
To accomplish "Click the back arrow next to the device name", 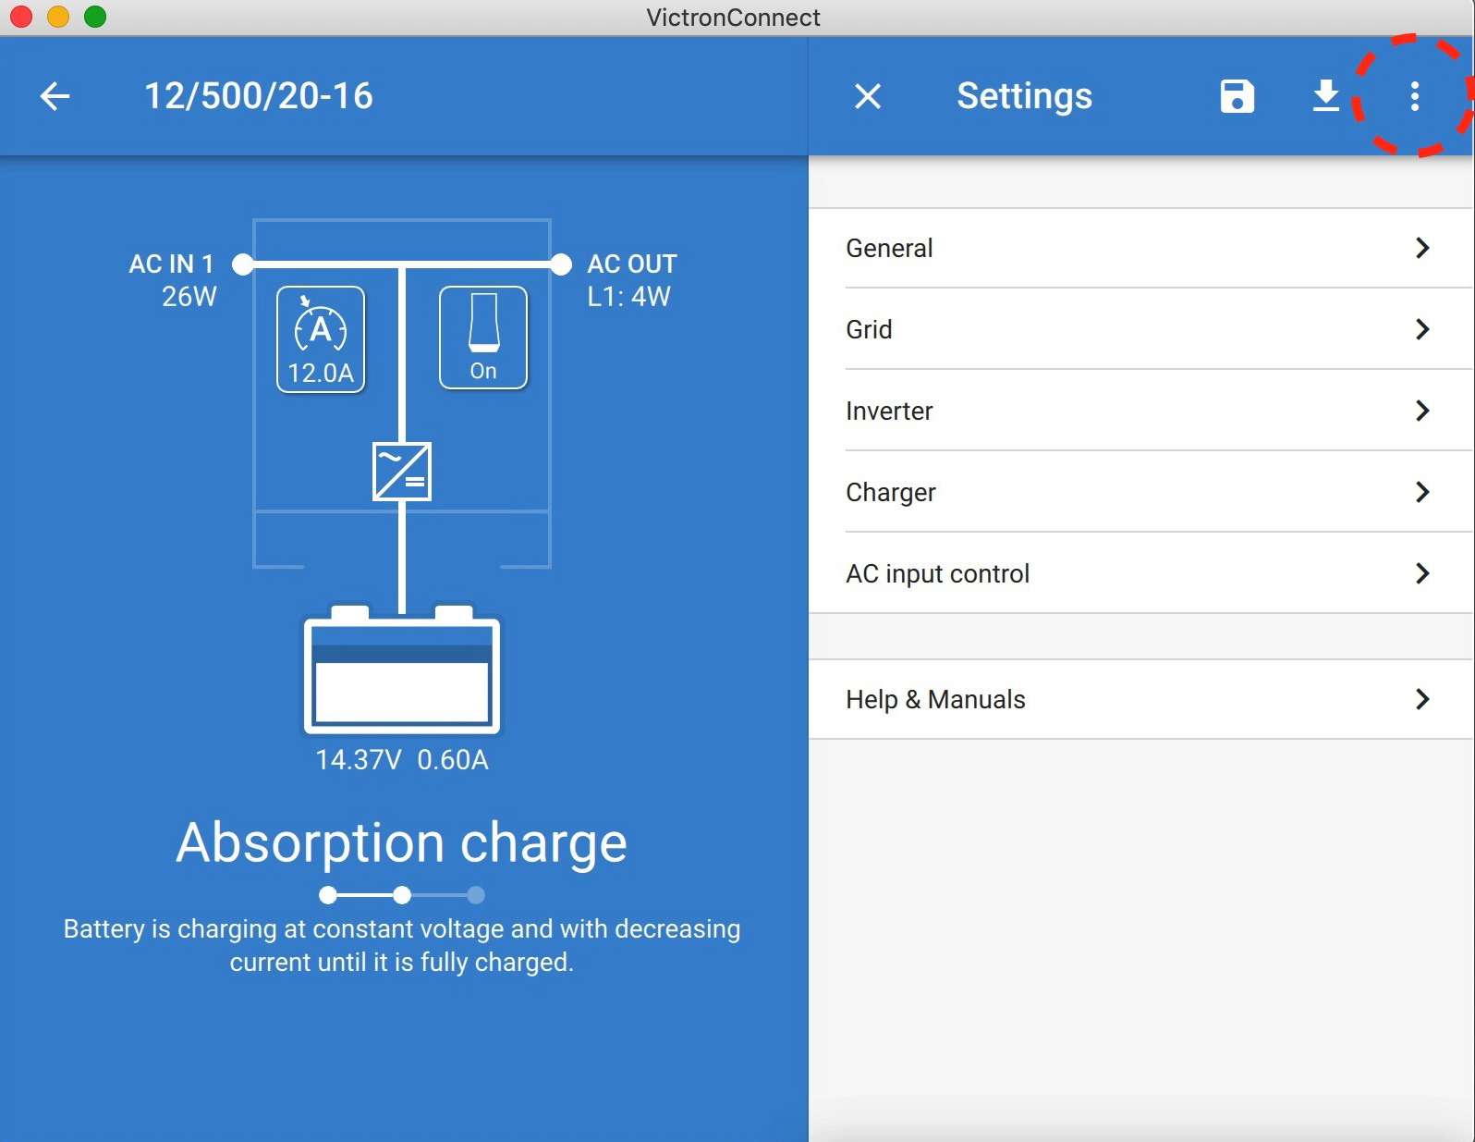I will [55, 96].
